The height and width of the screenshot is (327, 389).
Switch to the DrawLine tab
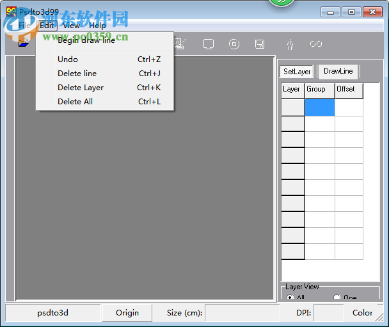click(338, 71)
